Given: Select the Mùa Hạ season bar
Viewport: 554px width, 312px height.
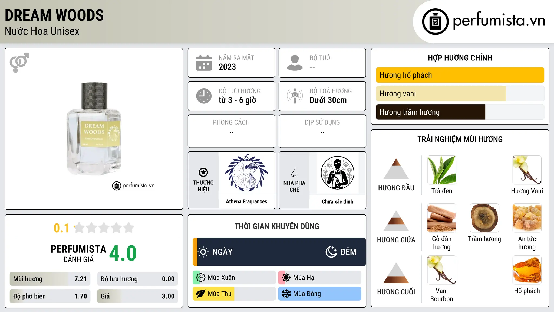Looking at the screenshot, I should tap(320, 278).
